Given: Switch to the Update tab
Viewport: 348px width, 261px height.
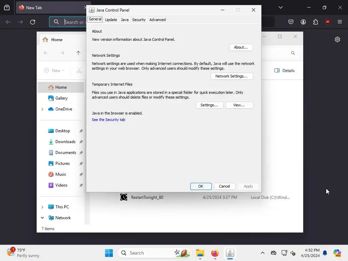Looking at the screenshot, I should [111, 19].
